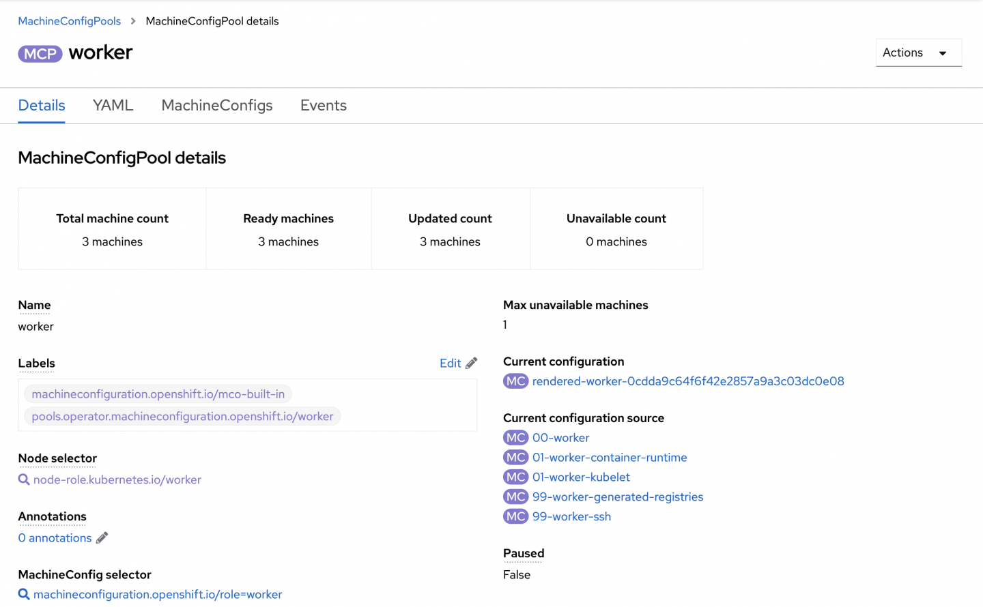The image size is (983, 607).
Task: Click the 0 annotations link
Action: [x=55, y=538]
